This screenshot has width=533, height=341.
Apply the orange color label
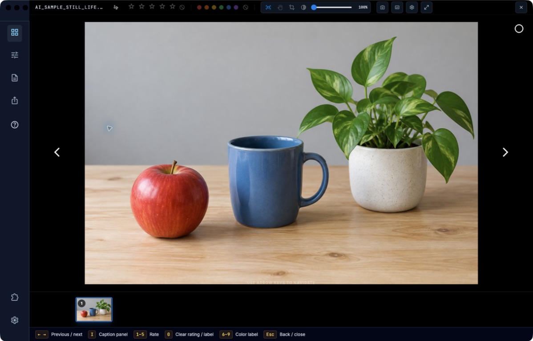[207, 7]
